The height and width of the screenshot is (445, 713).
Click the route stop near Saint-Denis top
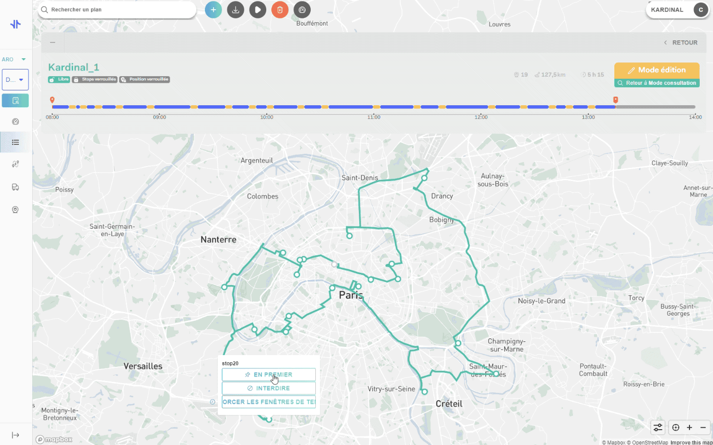[424, 178]
